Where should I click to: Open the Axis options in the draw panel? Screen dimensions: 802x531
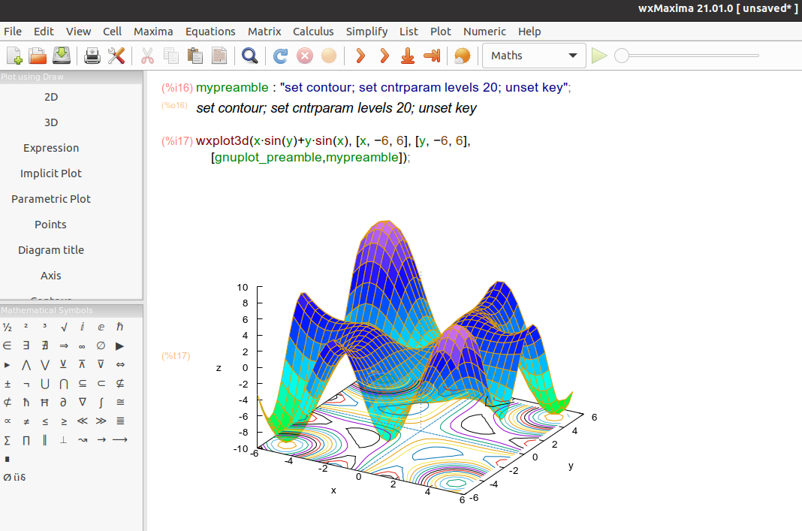50,275
